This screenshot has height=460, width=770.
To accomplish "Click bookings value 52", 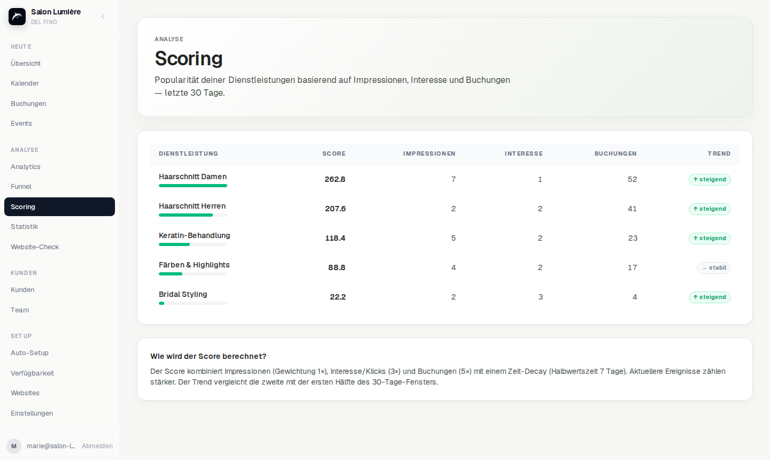I will click(x=632, y=179).
